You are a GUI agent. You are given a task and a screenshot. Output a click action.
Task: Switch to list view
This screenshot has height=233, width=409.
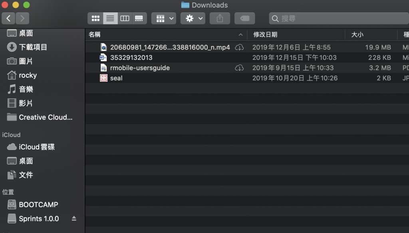[x=110, y=18]
